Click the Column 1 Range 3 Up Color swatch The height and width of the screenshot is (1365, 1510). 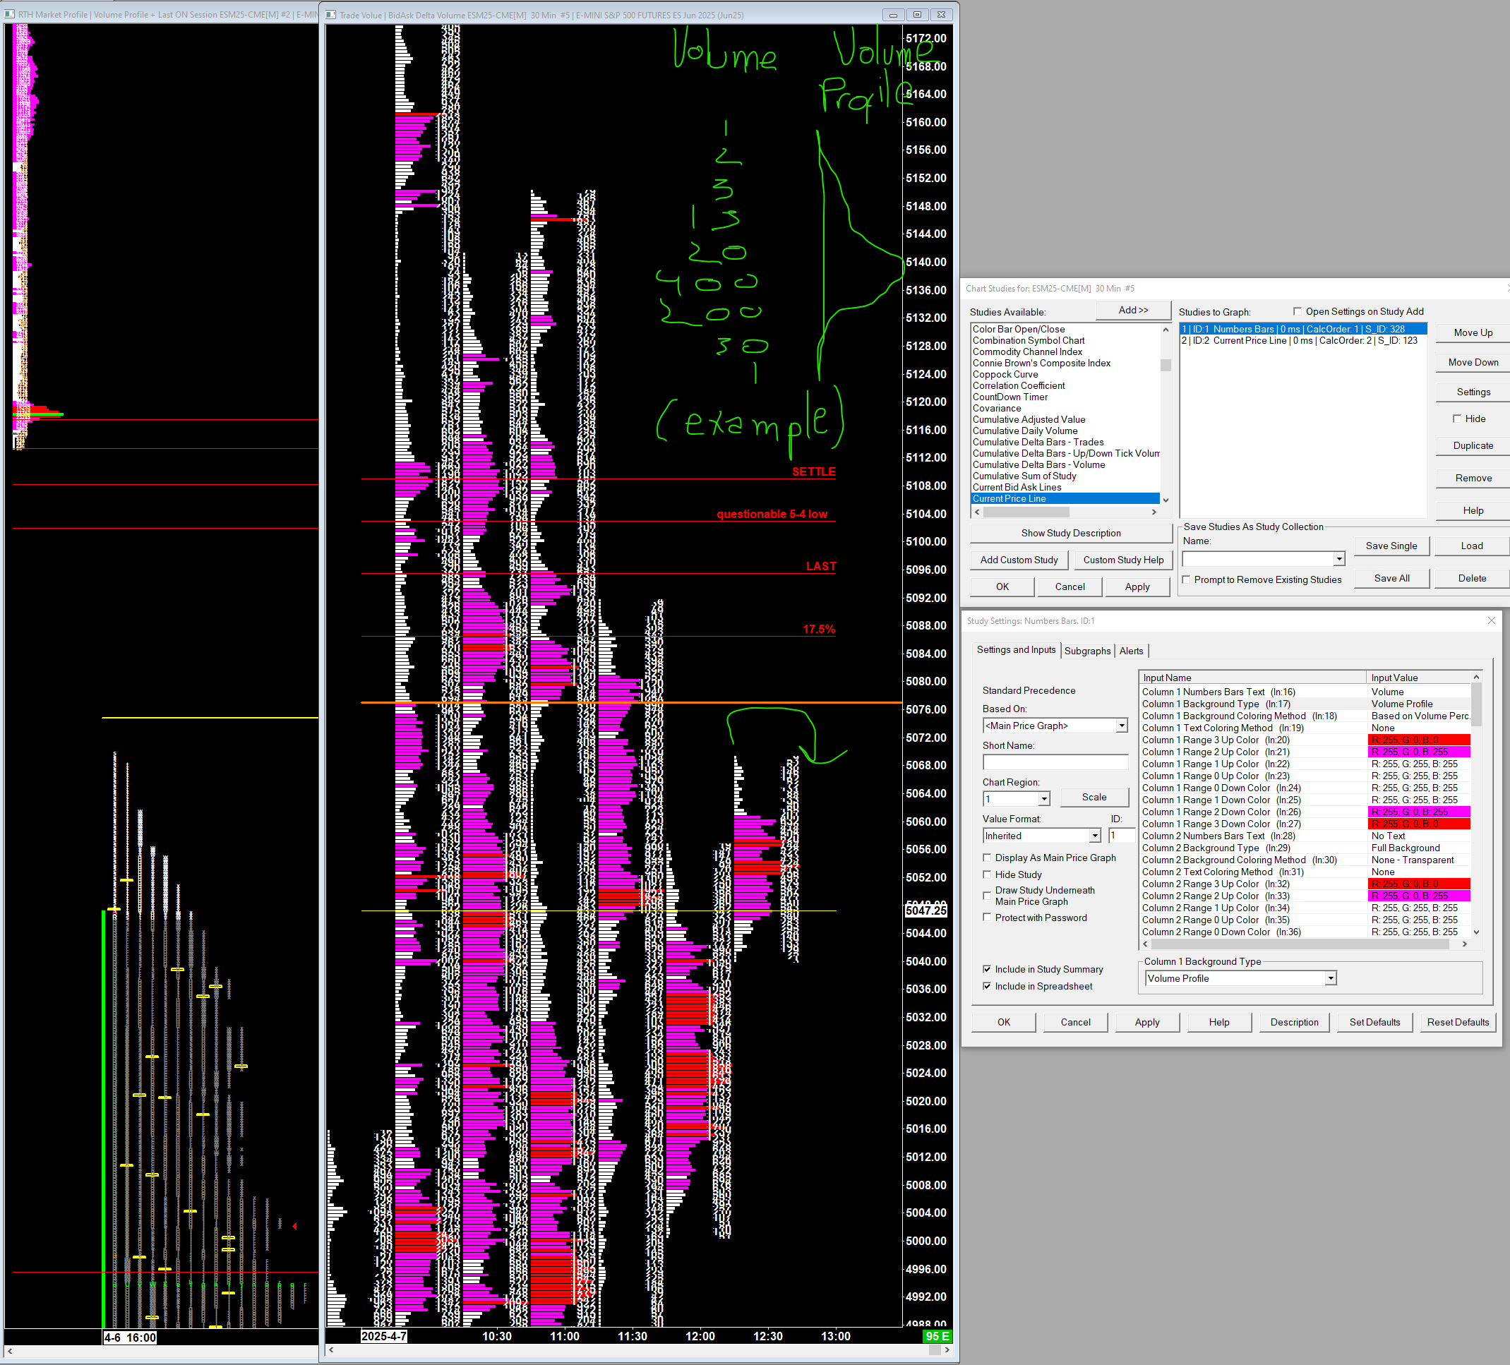(x=1419, y=740)
